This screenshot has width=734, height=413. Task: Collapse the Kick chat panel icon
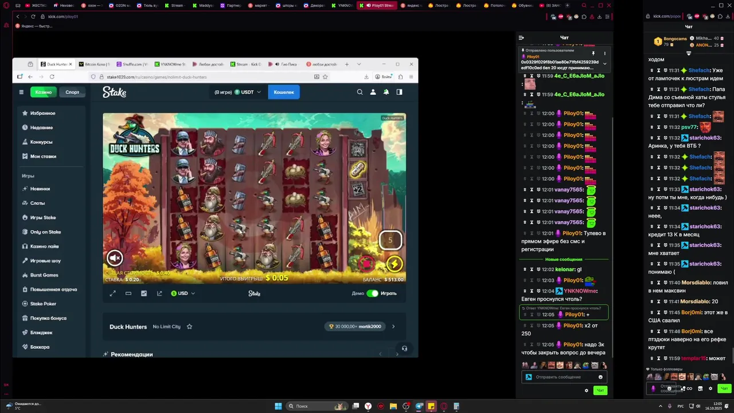click(x=521, y=37)
